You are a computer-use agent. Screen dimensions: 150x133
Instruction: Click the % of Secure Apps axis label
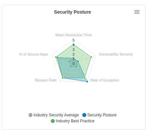[x=34, y=54]
